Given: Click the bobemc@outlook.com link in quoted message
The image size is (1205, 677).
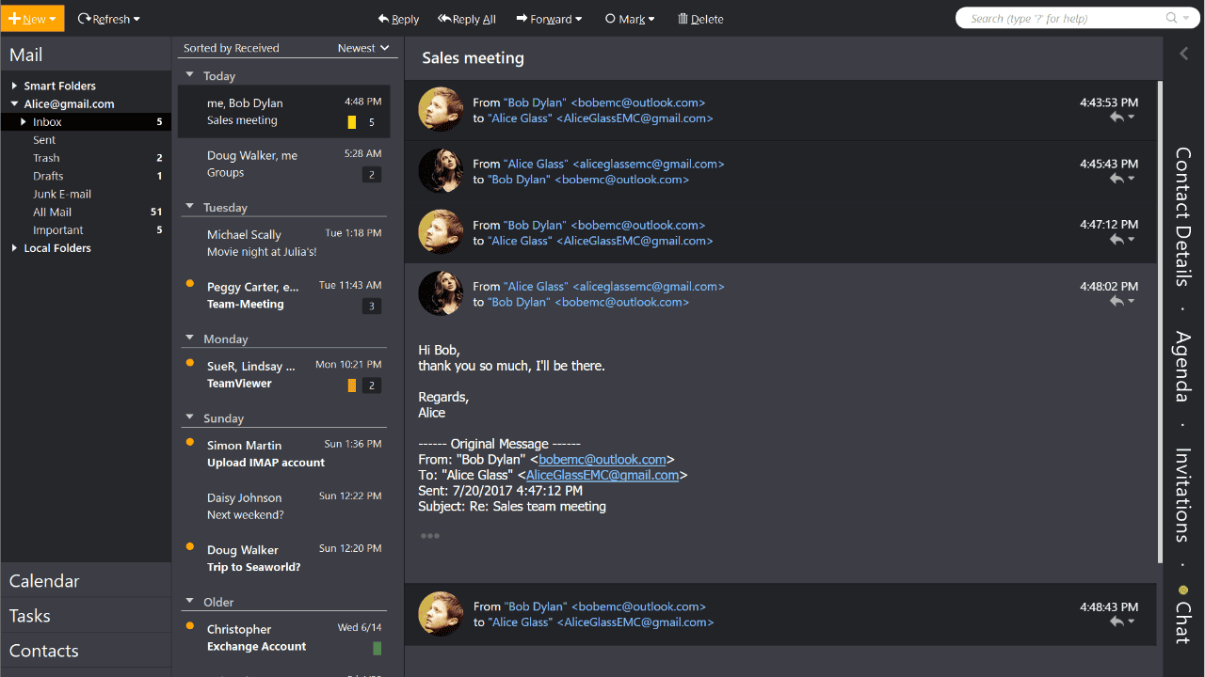Looking at the screenshot, I should click(602, 460).
